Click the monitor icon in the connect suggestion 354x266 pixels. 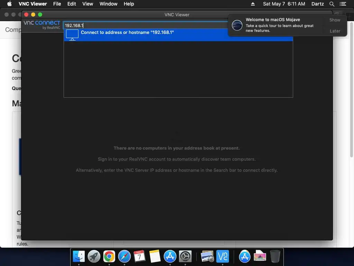(72, 35)
